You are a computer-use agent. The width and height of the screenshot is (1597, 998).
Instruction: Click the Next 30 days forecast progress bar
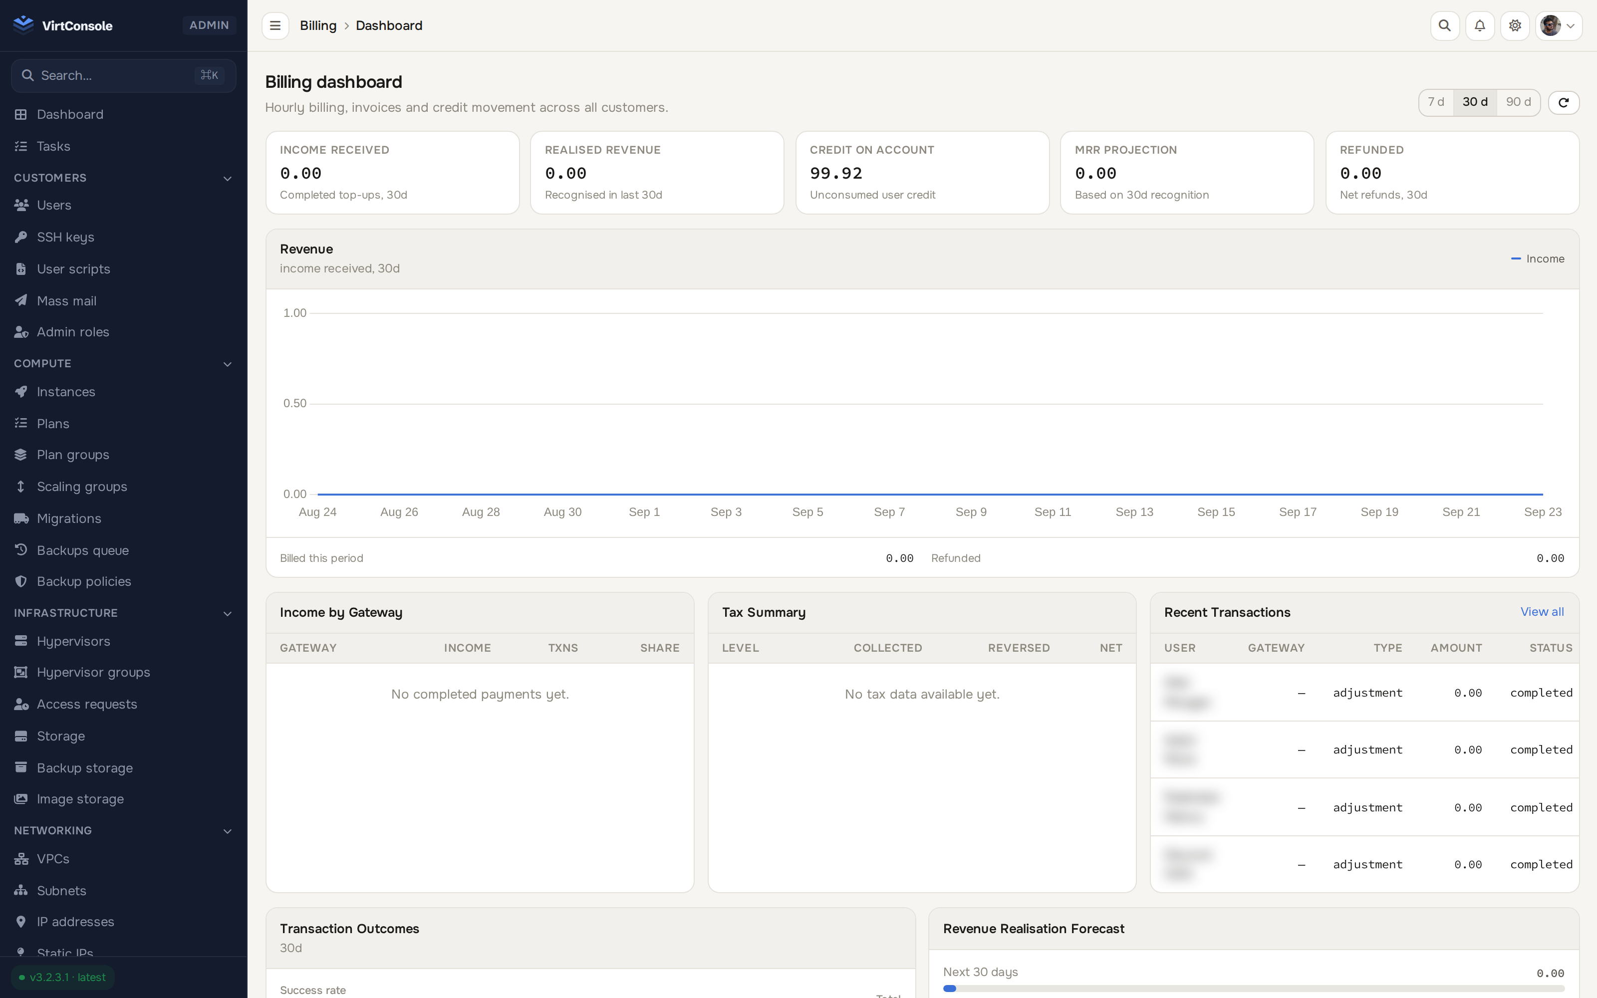click(x=1253, y=988)
